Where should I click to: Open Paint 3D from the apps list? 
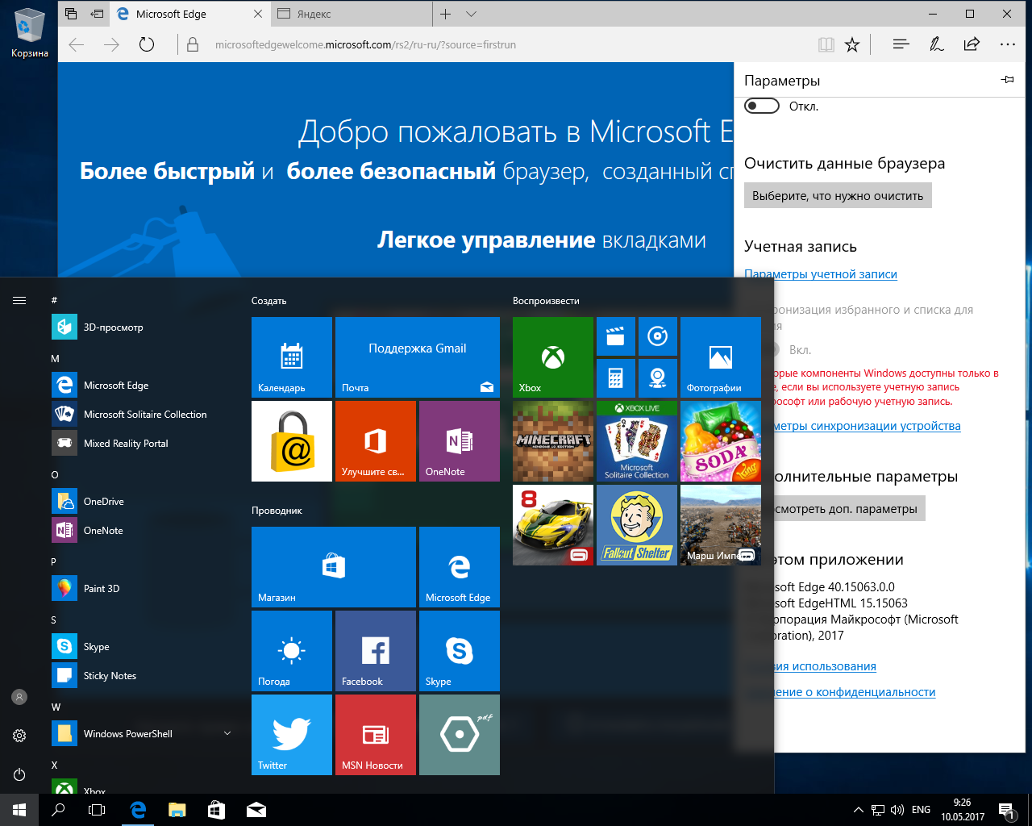click(142, 589)
